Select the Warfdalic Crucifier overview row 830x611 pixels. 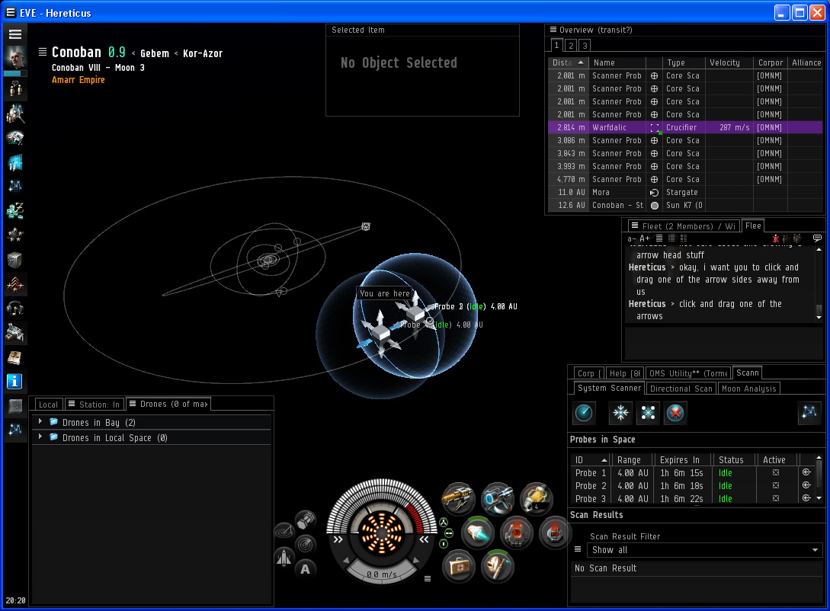(x=685, y=127)
